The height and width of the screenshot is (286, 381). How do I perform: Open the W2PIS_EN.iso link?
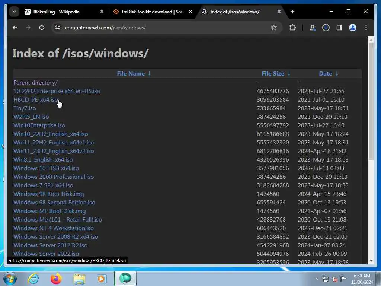tap(31, 117)
